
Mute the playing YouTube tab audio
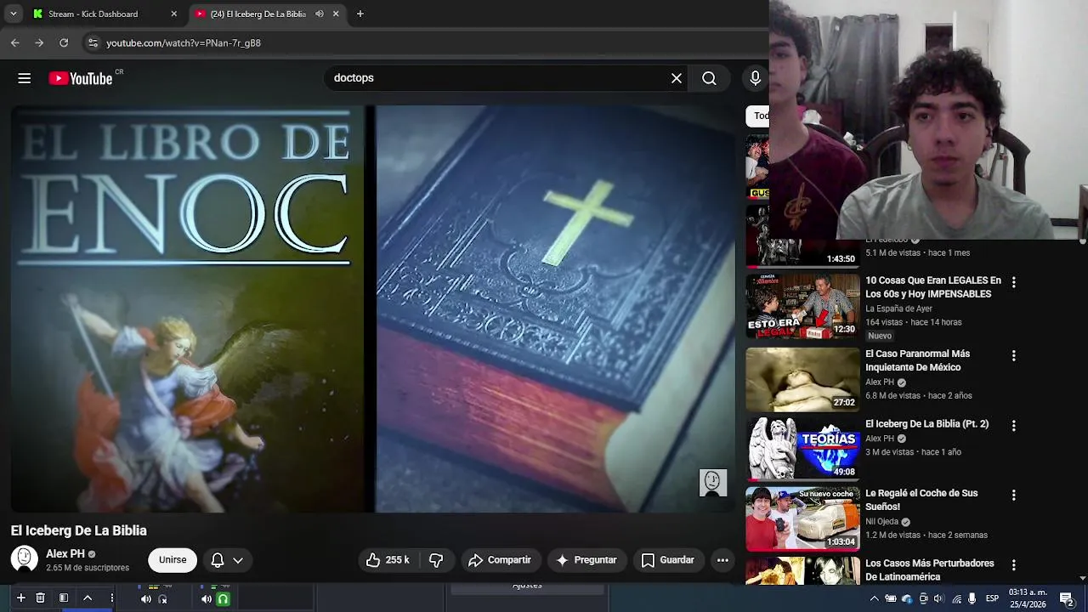point(320,14)
